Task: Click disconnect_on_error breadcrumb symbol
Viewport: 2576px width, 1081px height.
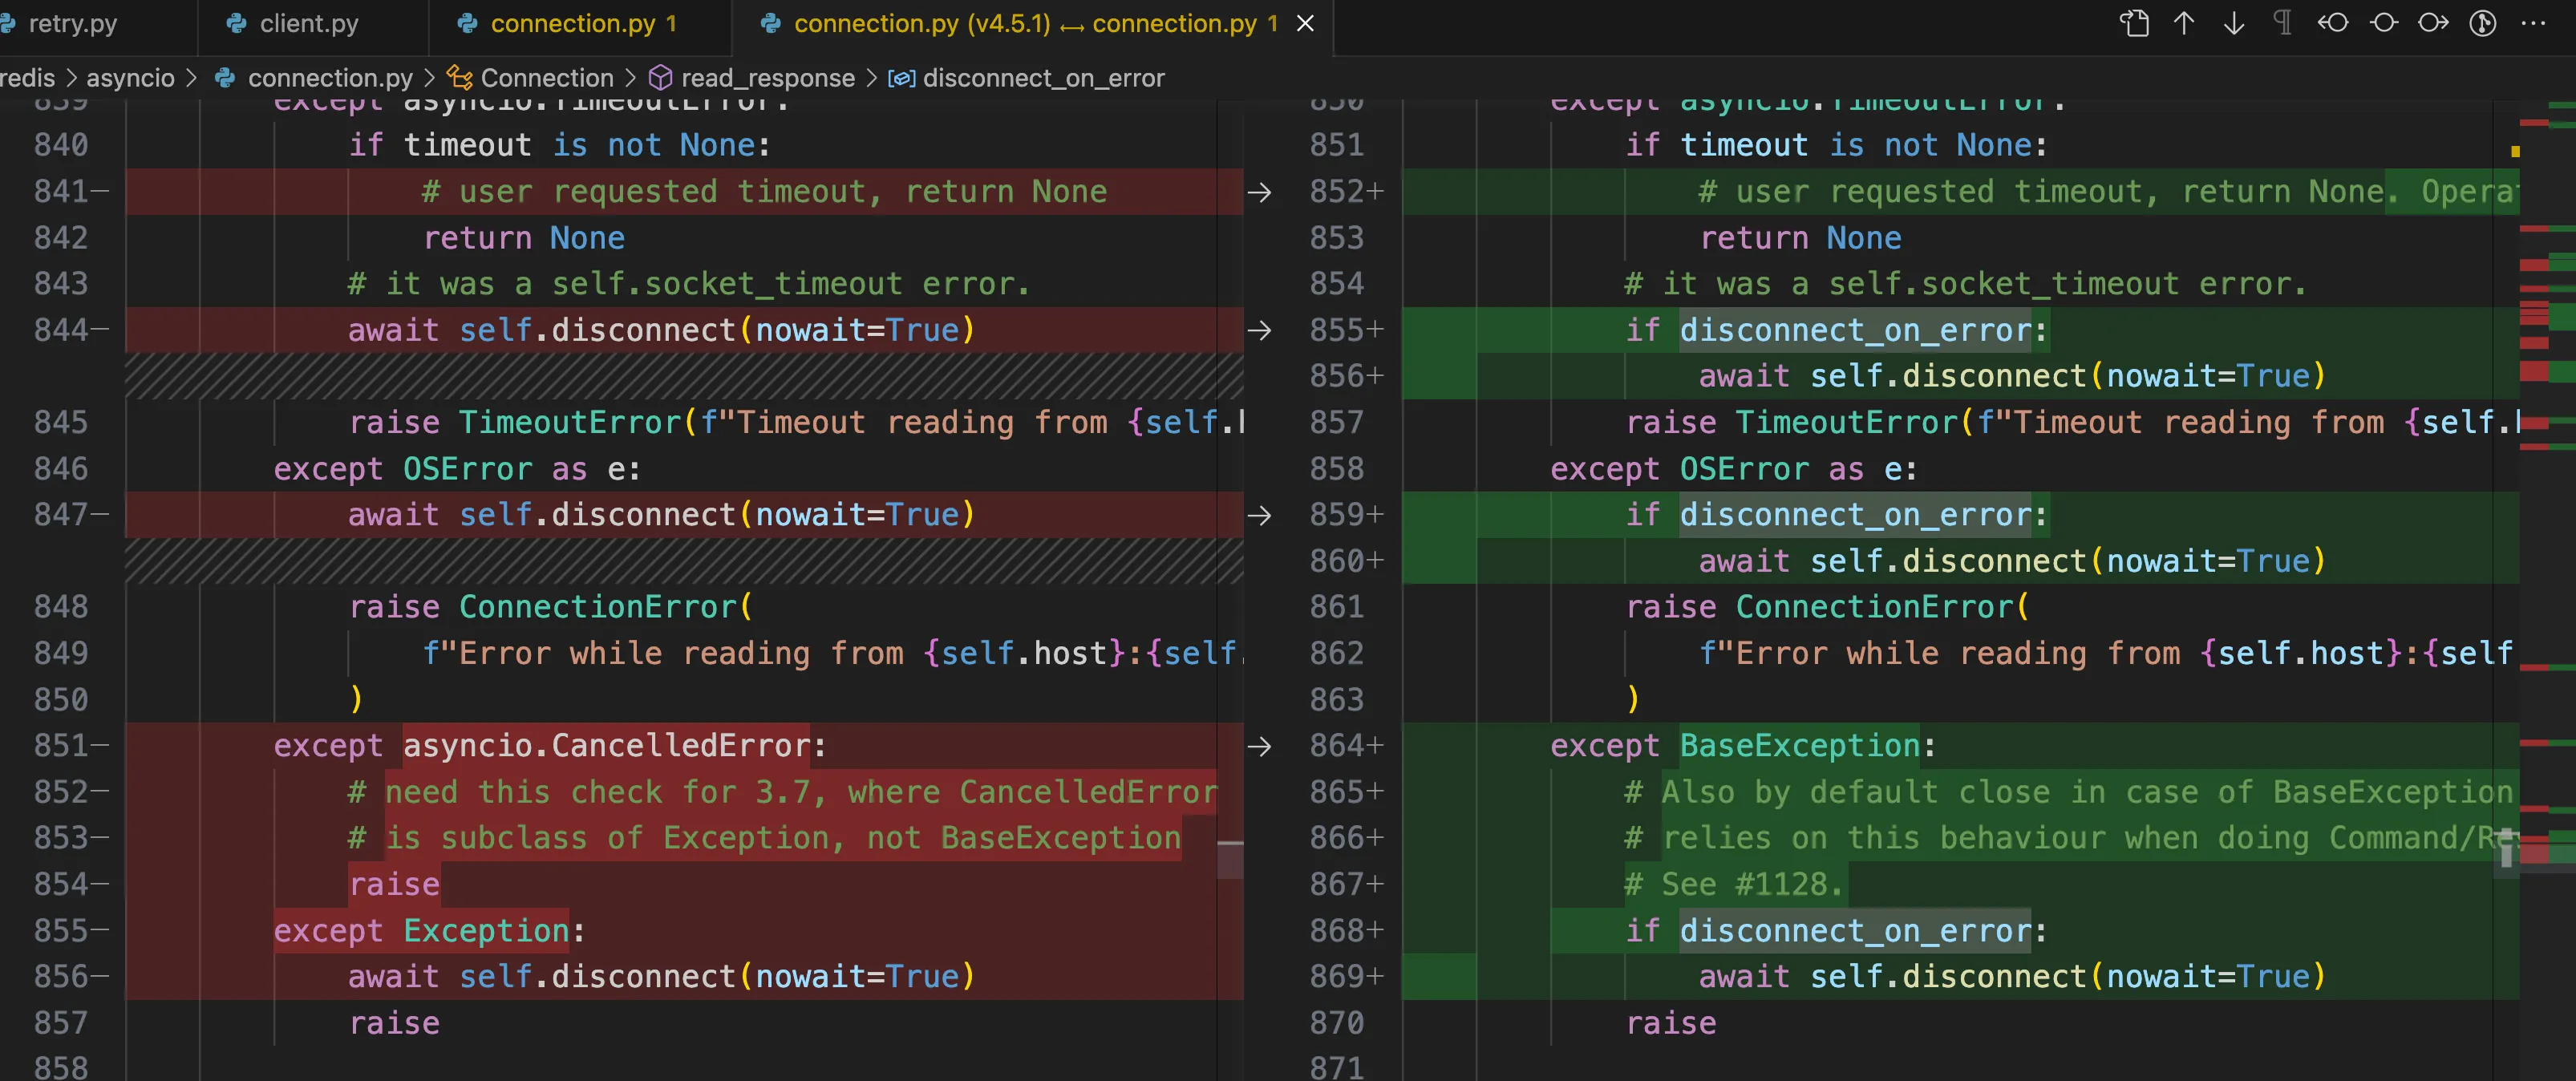Action: 1042,78
